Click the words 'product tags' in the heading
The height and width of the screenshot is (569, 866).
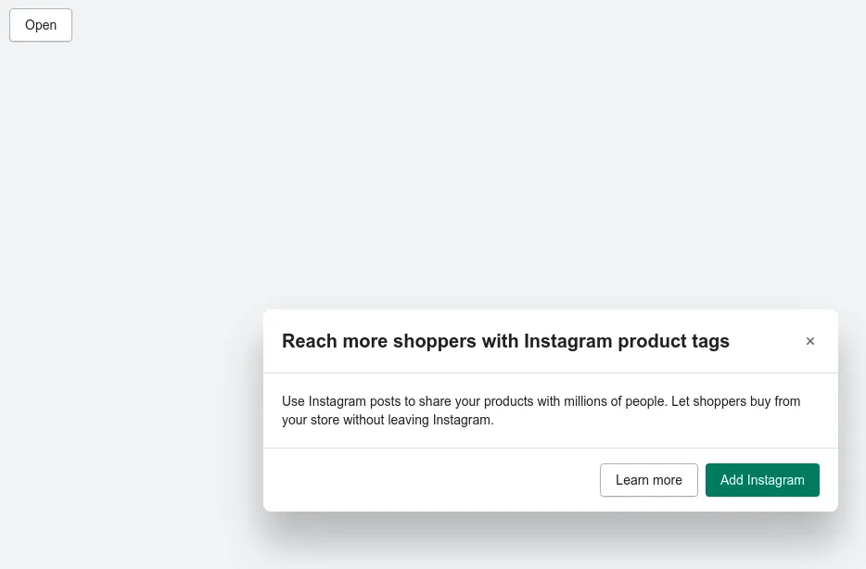(x=673, y=341)
